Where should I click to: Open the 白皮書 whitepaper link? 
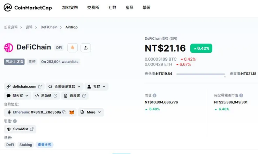[x=75, y=96]
